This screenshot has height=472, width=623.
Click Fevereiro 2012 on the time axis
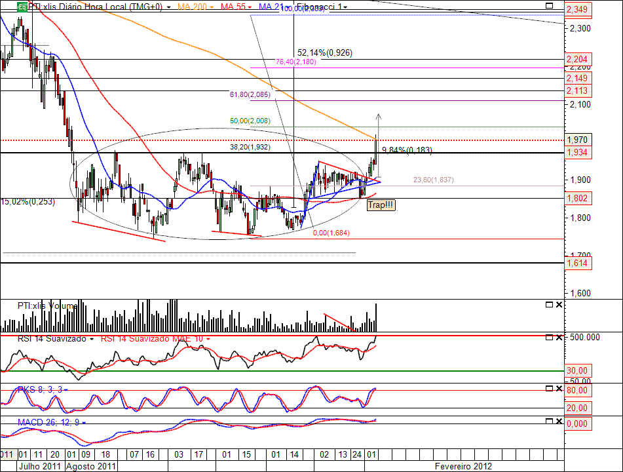[x=463, y=467]
